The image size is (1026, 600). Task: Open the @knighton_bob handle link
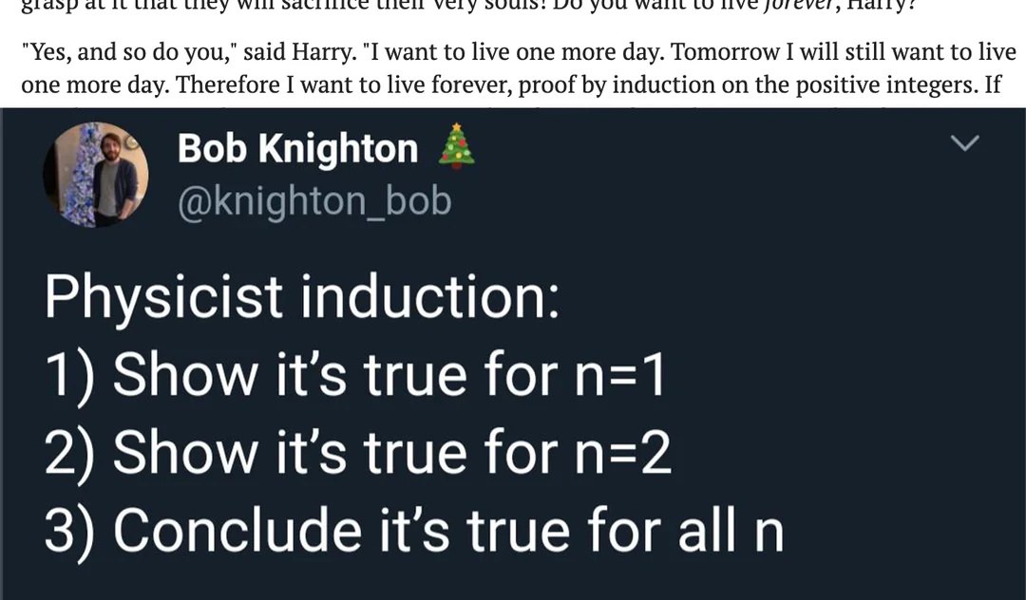(313, 200)
